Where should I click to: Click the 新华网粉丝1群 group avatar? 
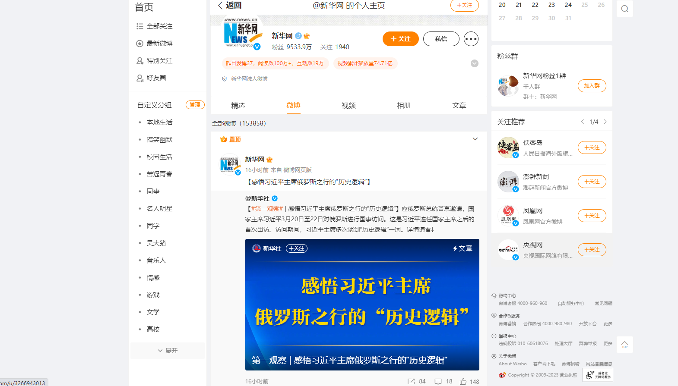508,86
